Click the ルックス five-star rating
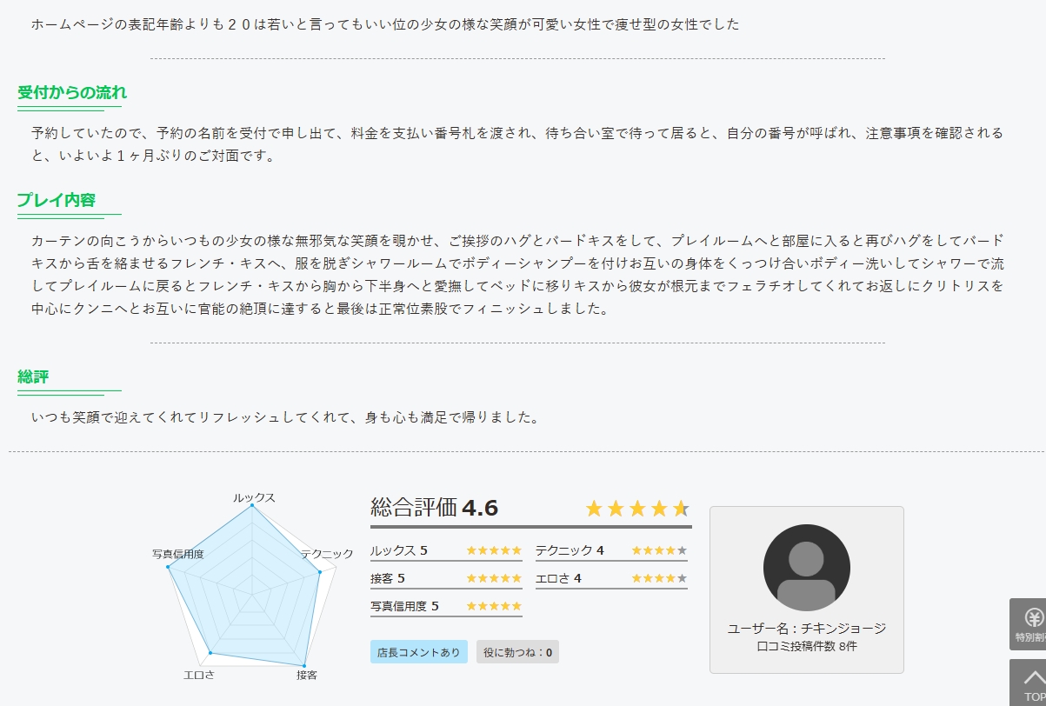1046x706 pixels. pos(493,550)
